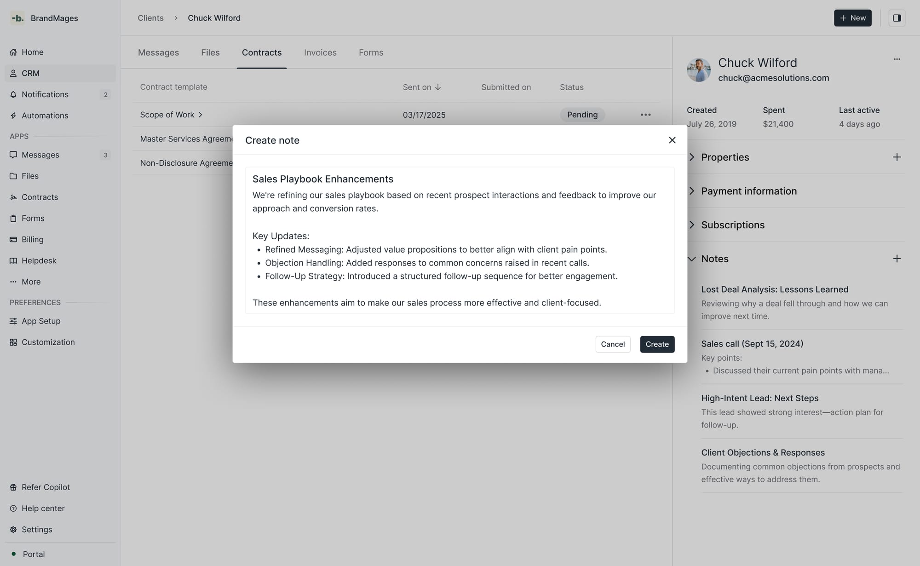Open Helpdesk book icon
The width and height of the screenshot is (920, 566).
coord(13,260)
